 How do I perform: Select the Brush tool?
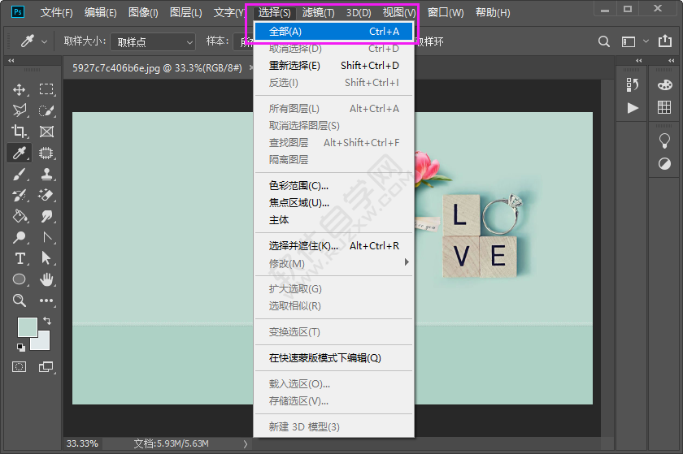(20, 174)
